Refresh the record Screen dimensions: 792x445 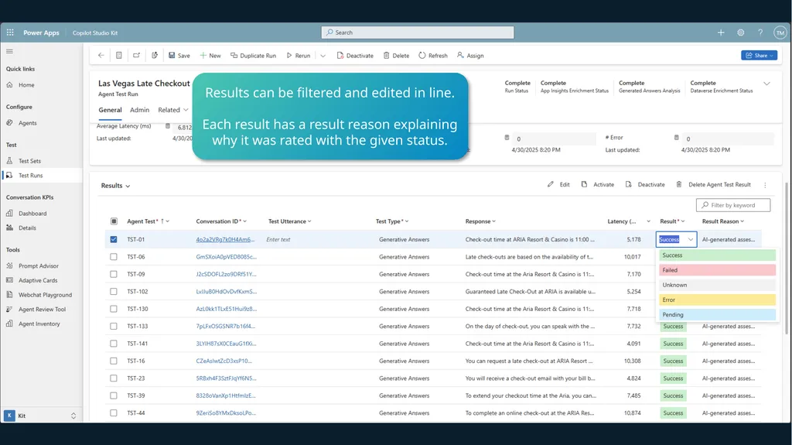[433, 56]
